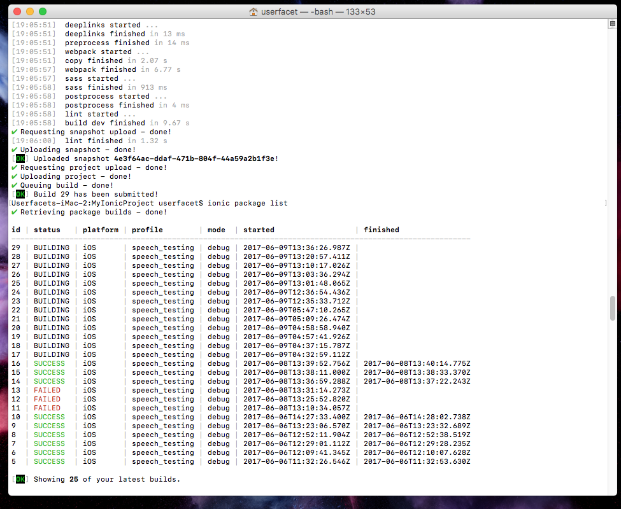Click the snapshot ID 4e3f64ac-ddaf-471b-804f-44a59a2b1f3e
621x509 pixels.
[194, 158]
